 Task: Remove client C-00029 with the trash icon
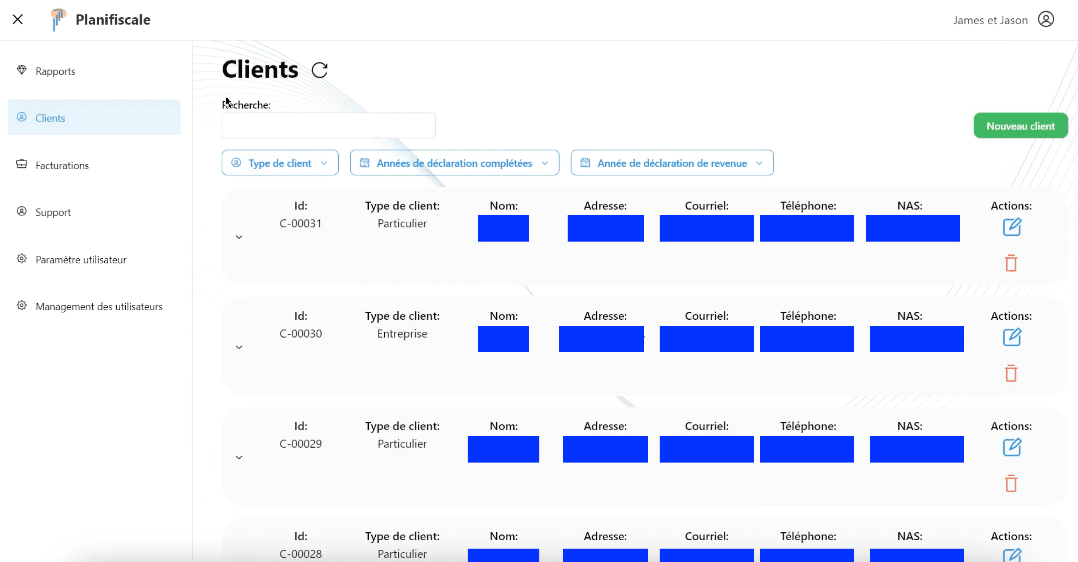(x=1011, y=484)
